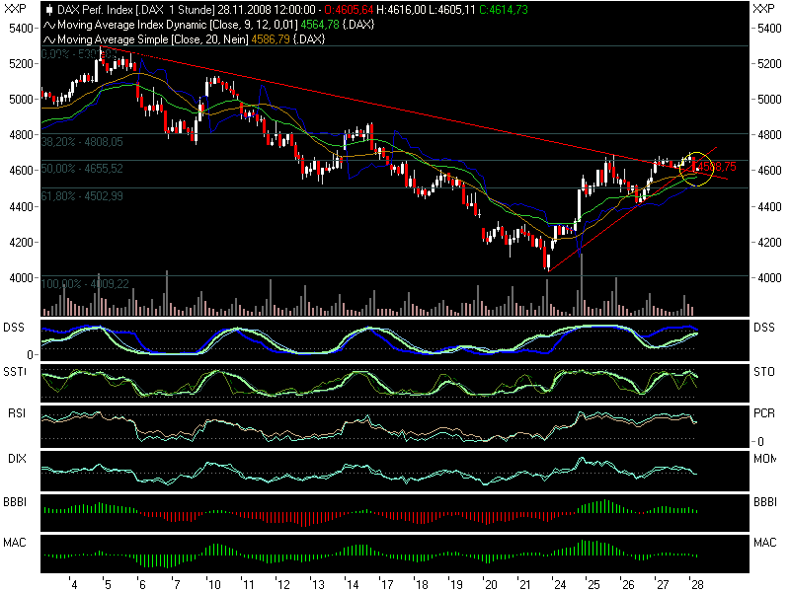The width and height of the screenshot is (790, 592).
Task: Click the Moving Average Simple line icon
Action: tap(48, 38)
